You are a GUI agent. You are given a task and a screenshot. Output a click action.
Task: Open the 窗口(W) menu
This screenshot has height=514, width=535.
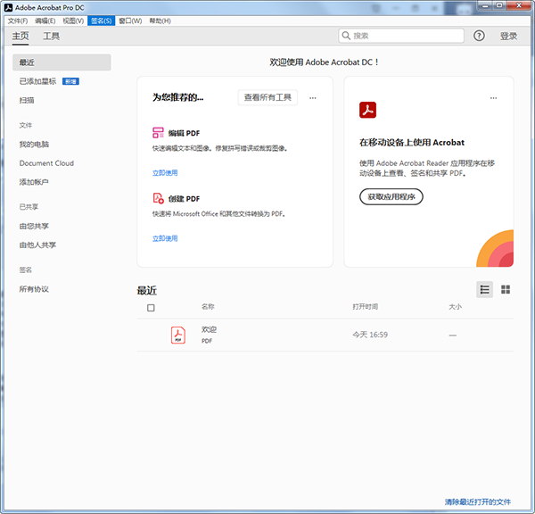coord(130,21)
